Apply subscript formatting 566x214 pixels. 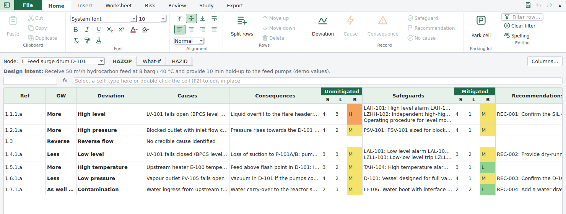pyautogui.click(x=110, y=30)
